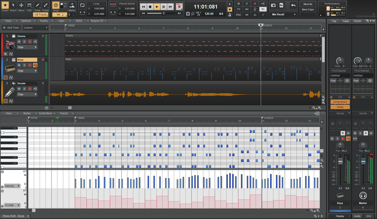The image size is (377, 219).
Task: Open the track view View menu
Action: tap(9, 21)
